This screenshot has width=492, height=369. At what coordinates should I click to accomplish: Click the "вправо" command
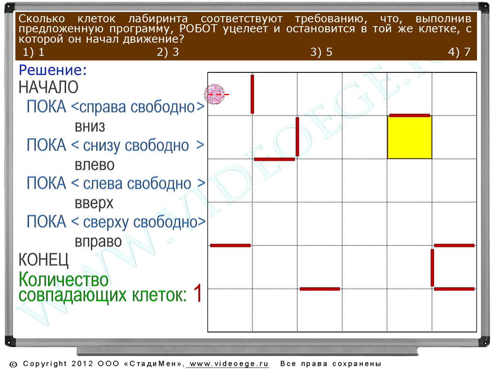point(98,242)
